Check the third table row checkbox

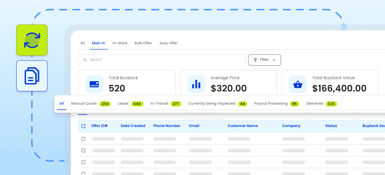83,162
